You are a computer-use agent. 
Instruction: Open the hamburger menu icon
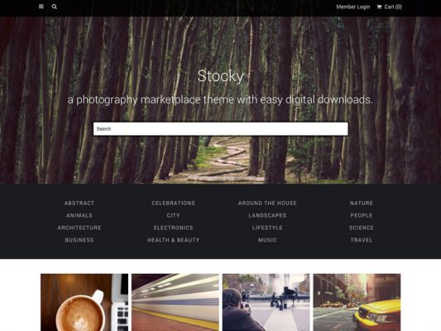tap(41, 7)
